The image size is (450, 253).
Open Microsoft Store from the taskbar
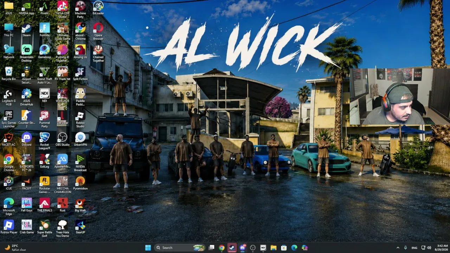pos(284,248)
